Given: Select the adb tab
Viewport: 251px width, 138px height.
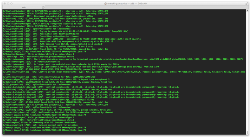Looking at the screenshot, I should pyautogui.click(x=24, y=7).
